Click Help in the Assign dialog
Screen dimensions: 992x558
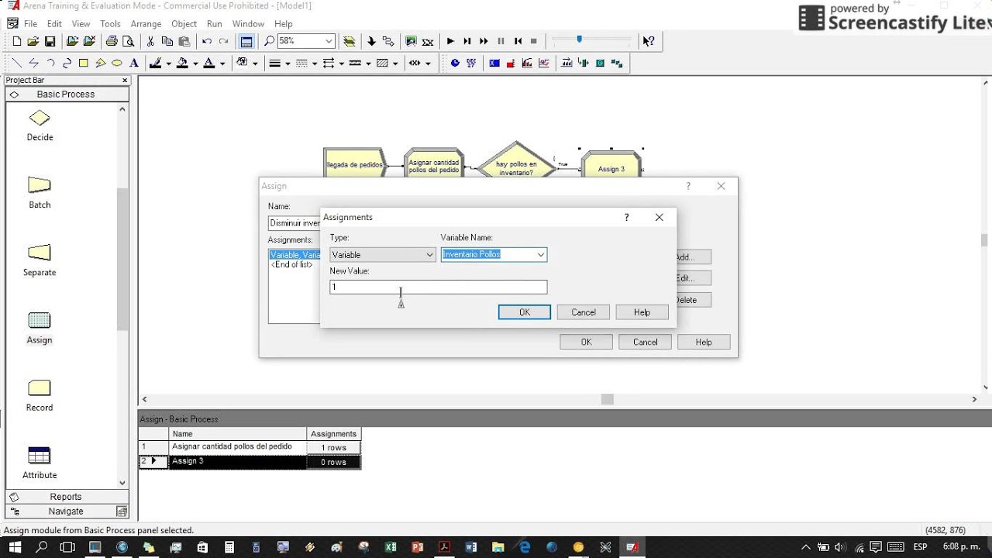coord(704,342)
